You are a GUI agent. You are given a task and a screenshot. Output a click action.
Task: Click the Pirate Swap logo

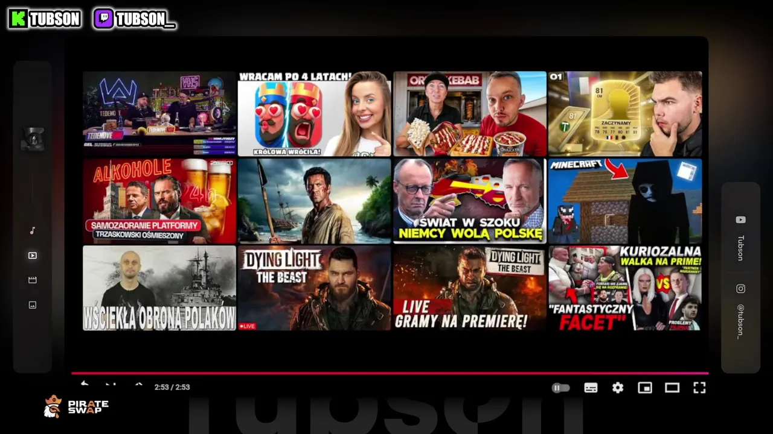pyautogui.click(x=76, y=407)
